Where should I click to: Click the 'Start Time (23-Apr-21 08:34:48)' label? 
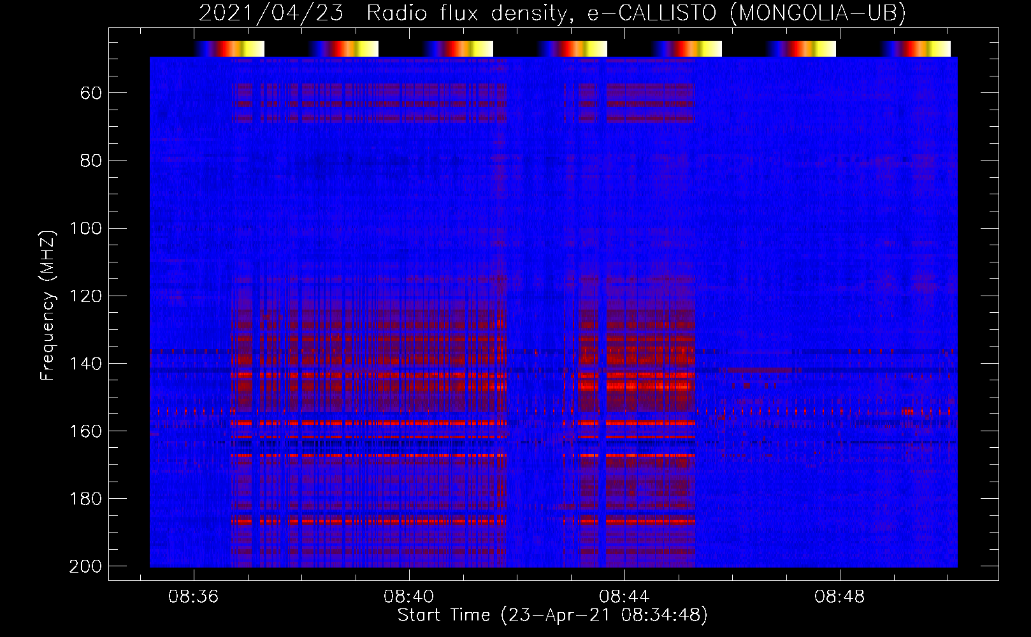[x=552, y=615]
